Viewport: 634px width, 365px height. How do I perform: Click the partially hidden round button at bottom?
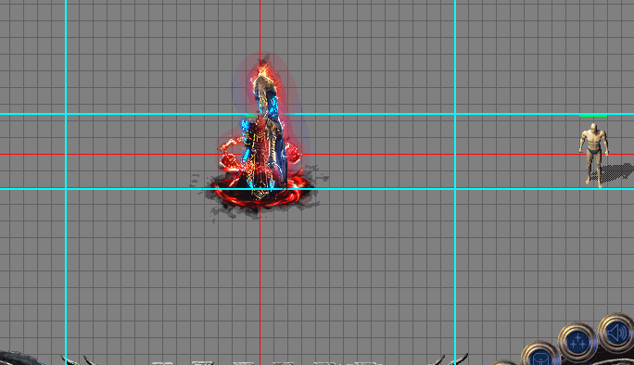pos(504,362)
